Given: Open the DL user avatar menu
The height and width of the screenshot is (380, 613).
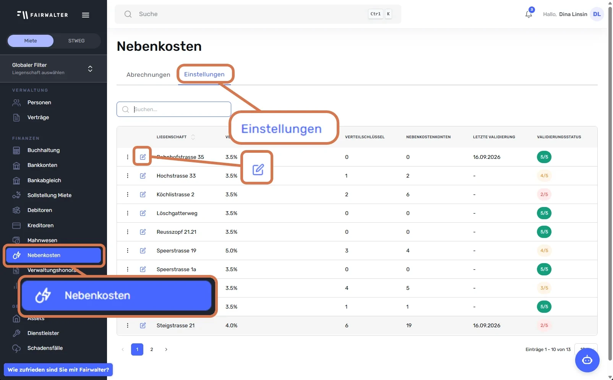Looking at the screenshot, I should 597,14.
